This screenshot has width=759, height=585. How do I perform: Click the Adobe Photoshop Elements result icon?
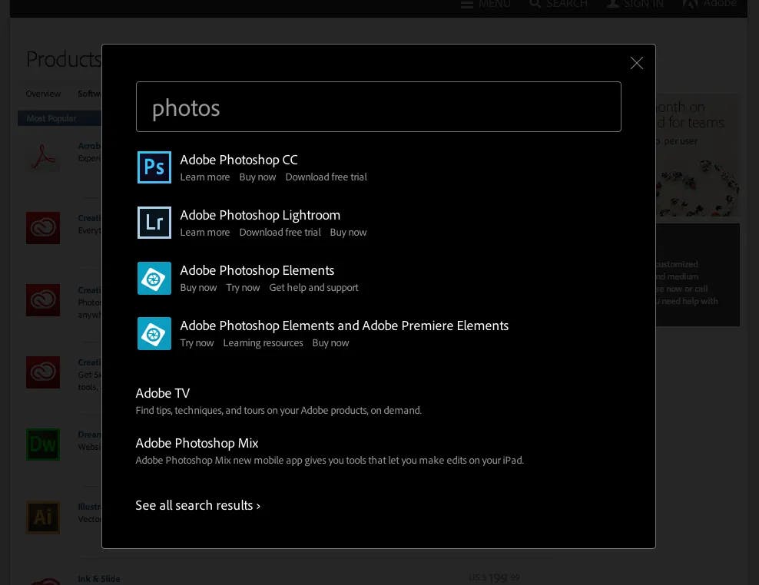point(154,278)
